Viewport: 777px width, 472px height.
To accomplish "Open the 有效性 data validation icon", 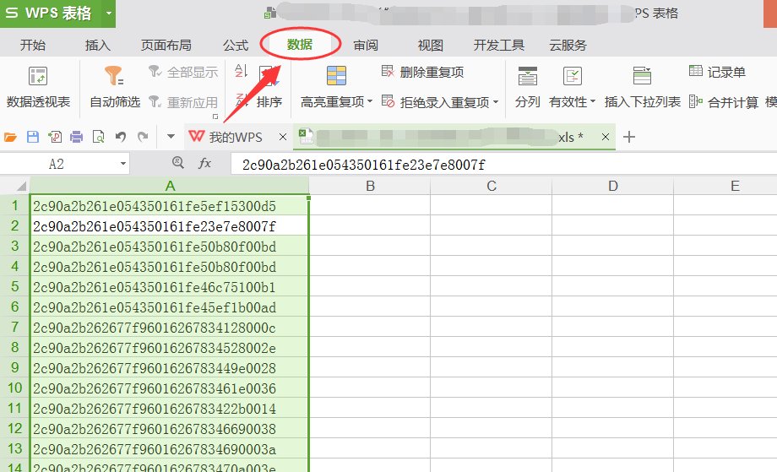I will click(573, 76).
